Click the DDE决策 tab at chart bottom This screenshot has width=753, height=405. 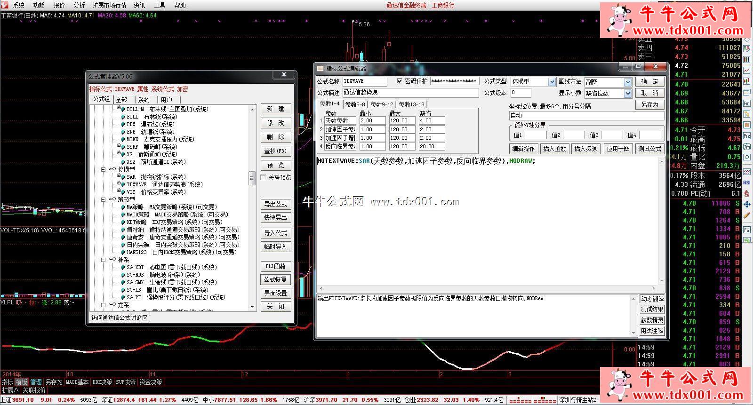[x=102, y=382]
